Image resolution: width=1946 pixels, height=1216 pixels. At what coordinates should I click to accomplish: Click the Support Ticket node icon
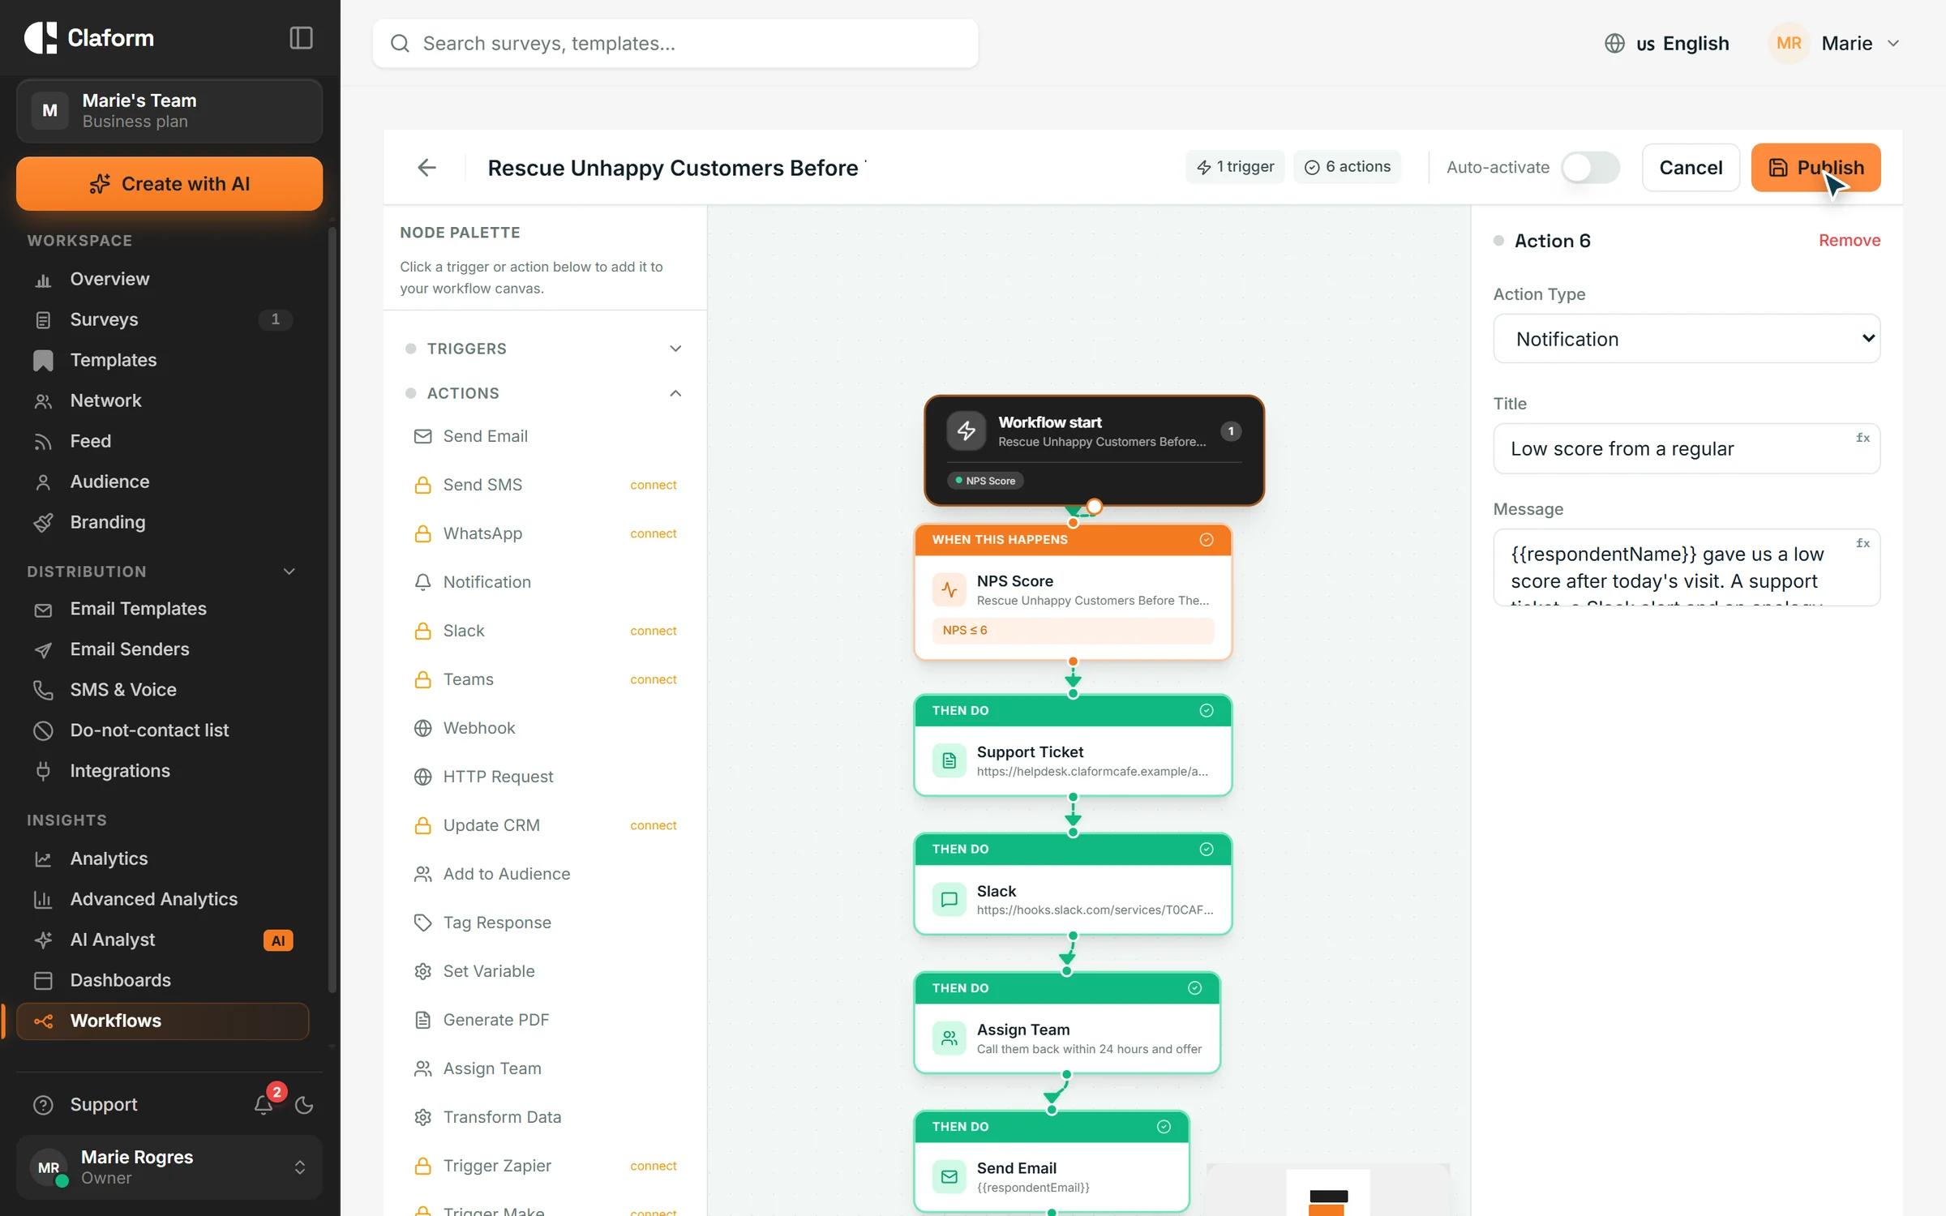(x=949, y=760)
